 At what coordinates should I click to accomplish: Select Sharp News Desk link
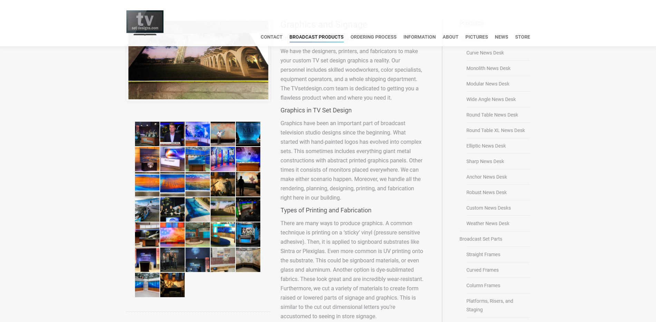(485, 161)
